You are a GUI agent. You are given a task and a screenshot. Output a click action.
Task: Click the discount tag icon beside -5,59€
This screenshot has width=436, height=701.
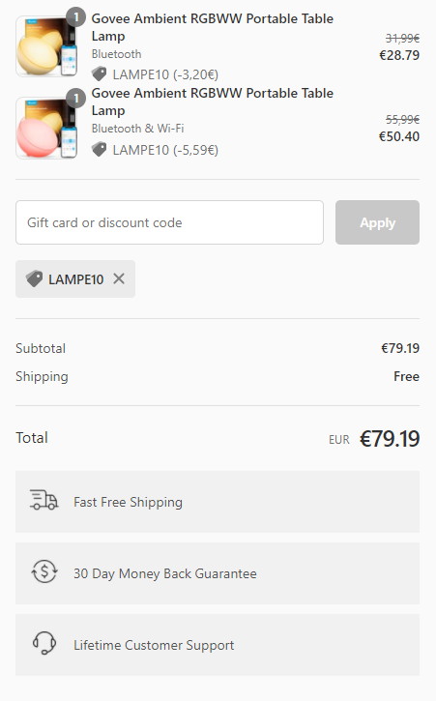pyautogui.click(x=100, y=149)
